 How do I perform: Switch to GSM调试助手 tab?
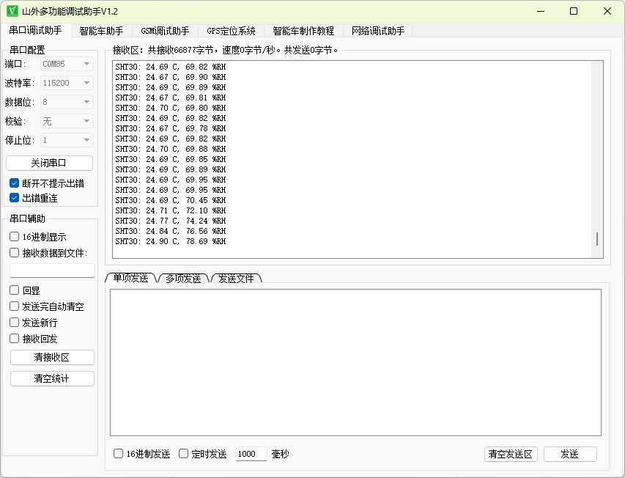click(x=165, y=31)
